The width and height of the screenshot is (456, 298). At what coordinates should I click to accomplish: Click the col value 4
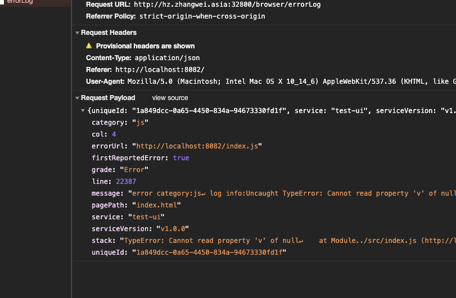point(114,134)
